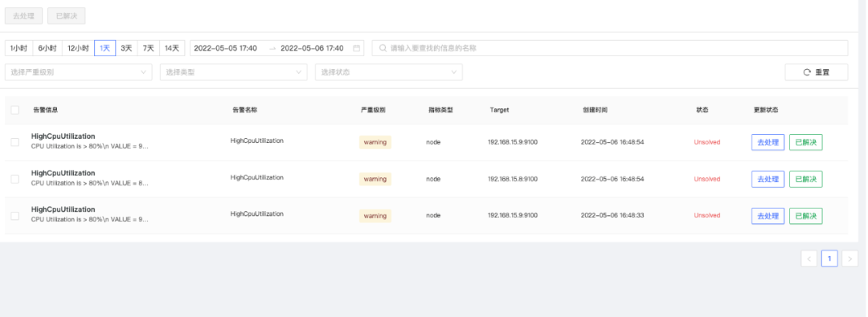Click the 严重级别 column header
The image size is (868, 317).
[373, 110]
